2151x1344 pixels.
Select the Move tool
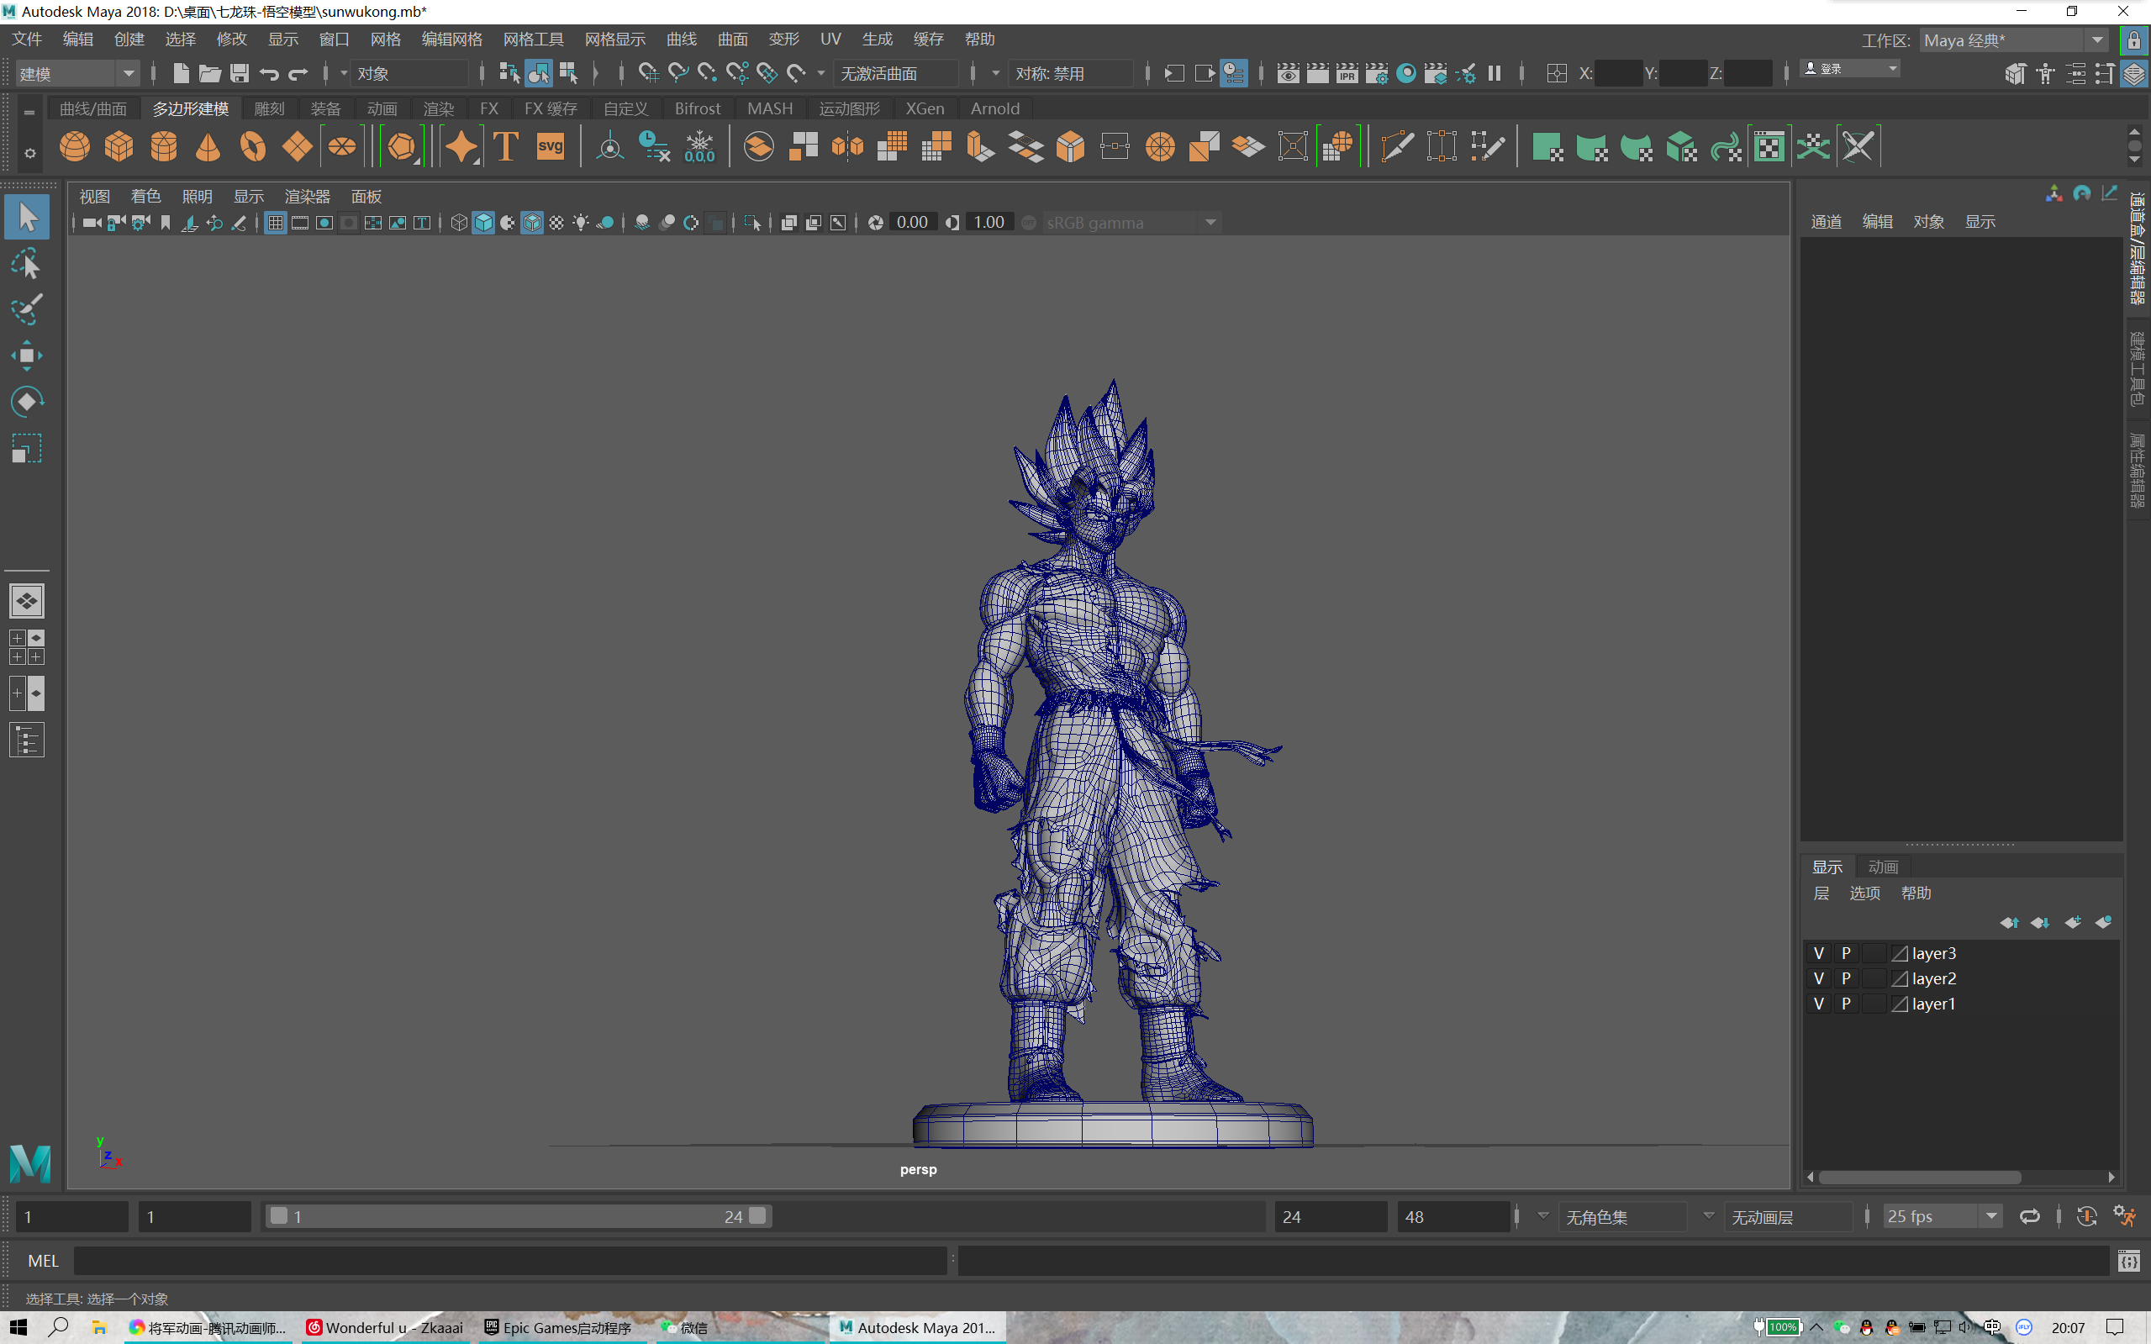point(27,356)
